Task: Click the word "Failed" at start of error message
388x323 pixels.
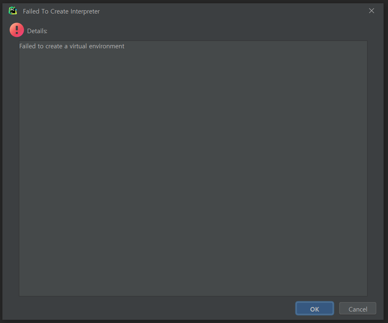Action: (27, 46)
